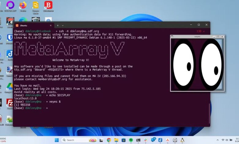The image size is (239, 144).
Task: Open Task View on the taskbar
Action: (101, 140)
